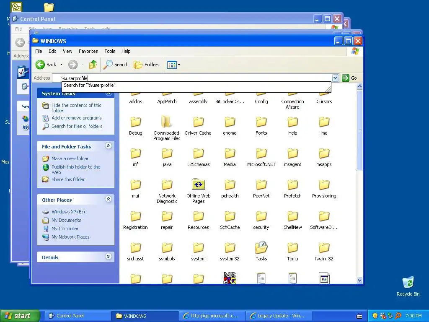Select the java folder icon
Viewport: 429px width, 322px height.
point(167,153)
